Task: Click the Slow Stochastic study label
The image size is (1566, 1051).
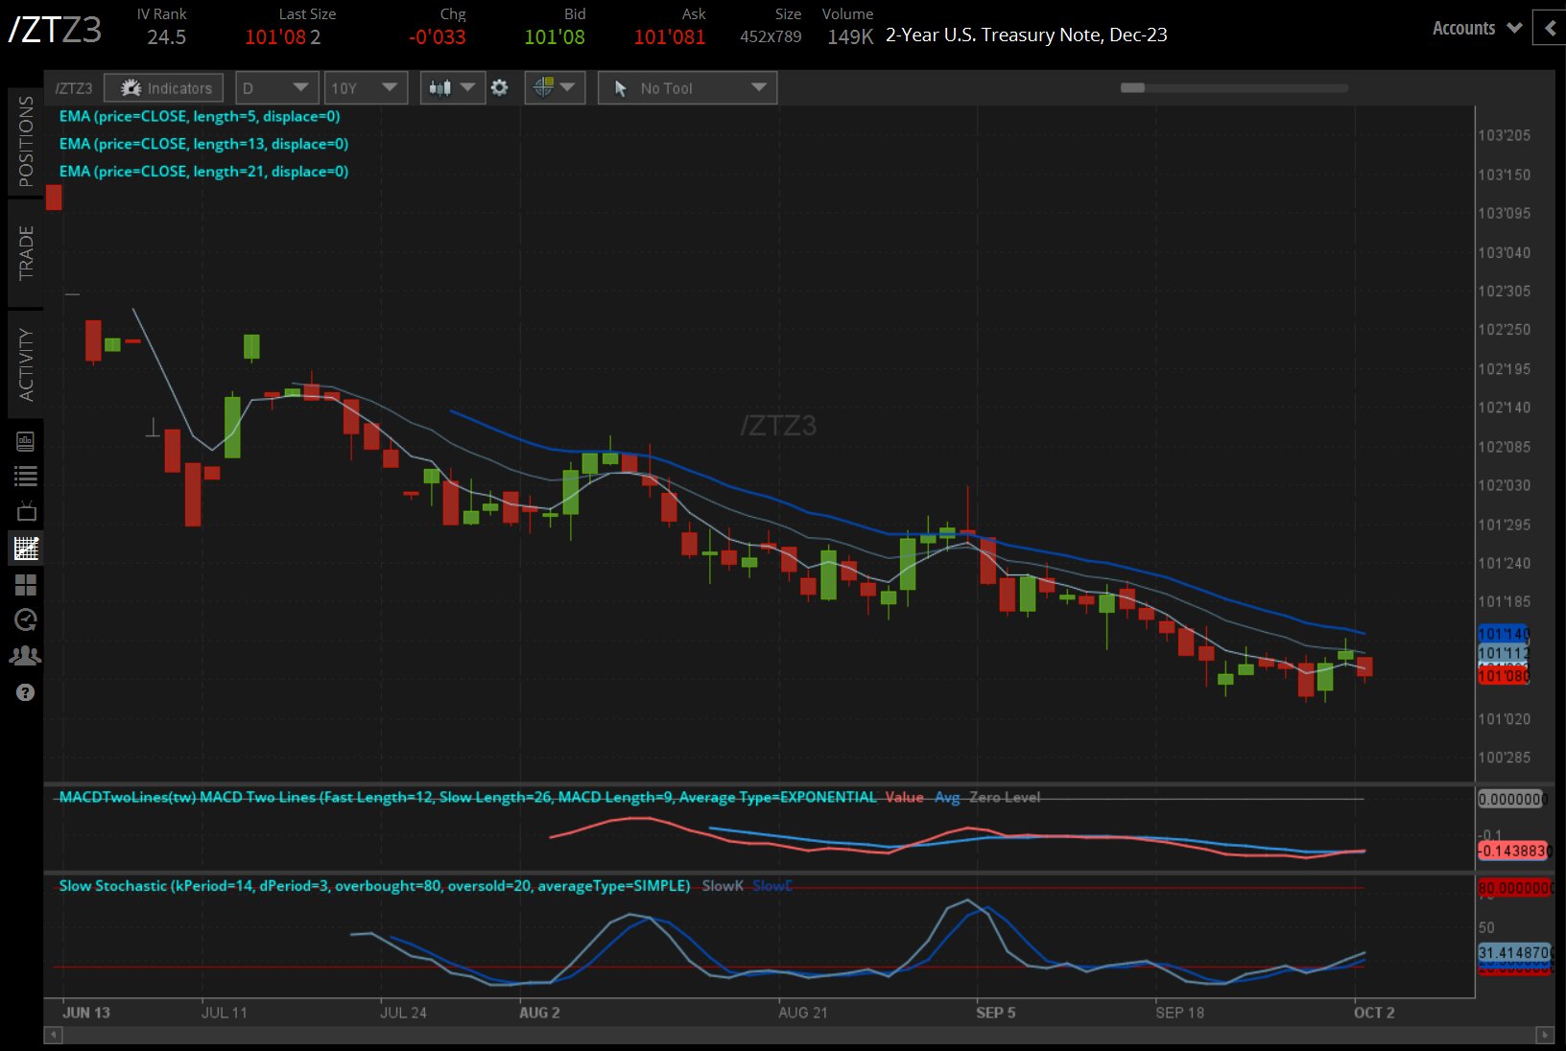Action: [x=374, y=886]
